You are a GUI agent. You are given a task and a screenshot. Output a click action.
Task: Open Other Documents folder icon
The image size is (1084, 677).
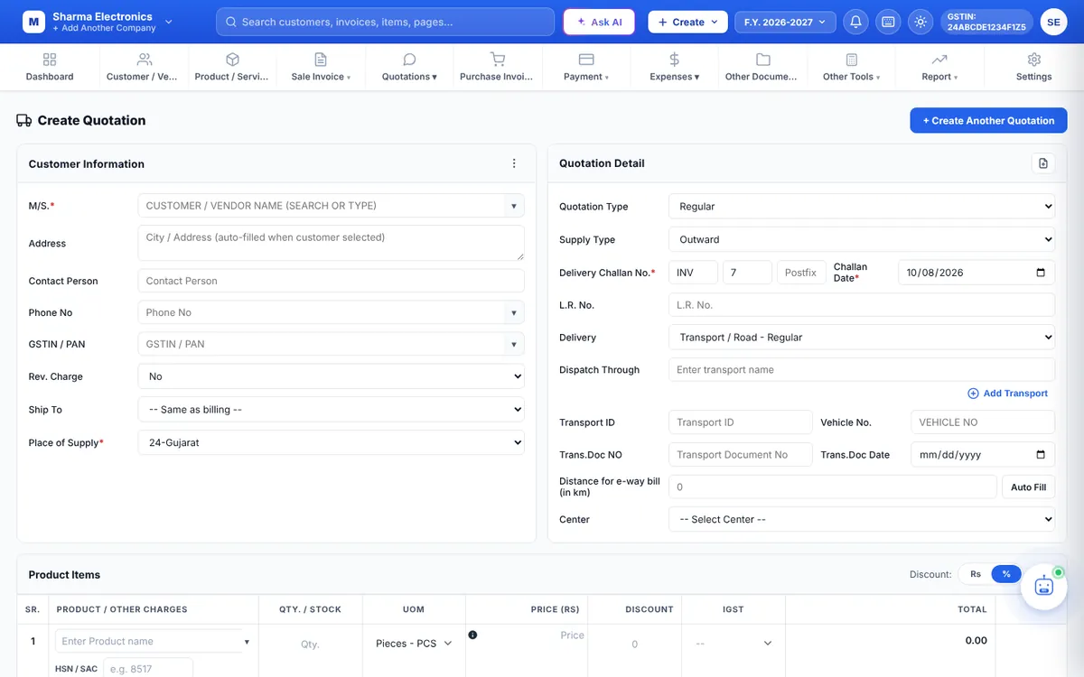point(762,60)
